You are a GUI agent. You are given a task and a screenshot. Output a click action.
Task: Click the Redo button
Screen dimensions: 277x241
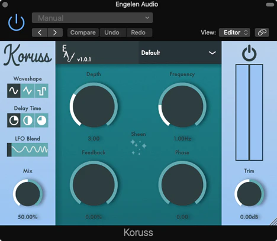[138, 32]
